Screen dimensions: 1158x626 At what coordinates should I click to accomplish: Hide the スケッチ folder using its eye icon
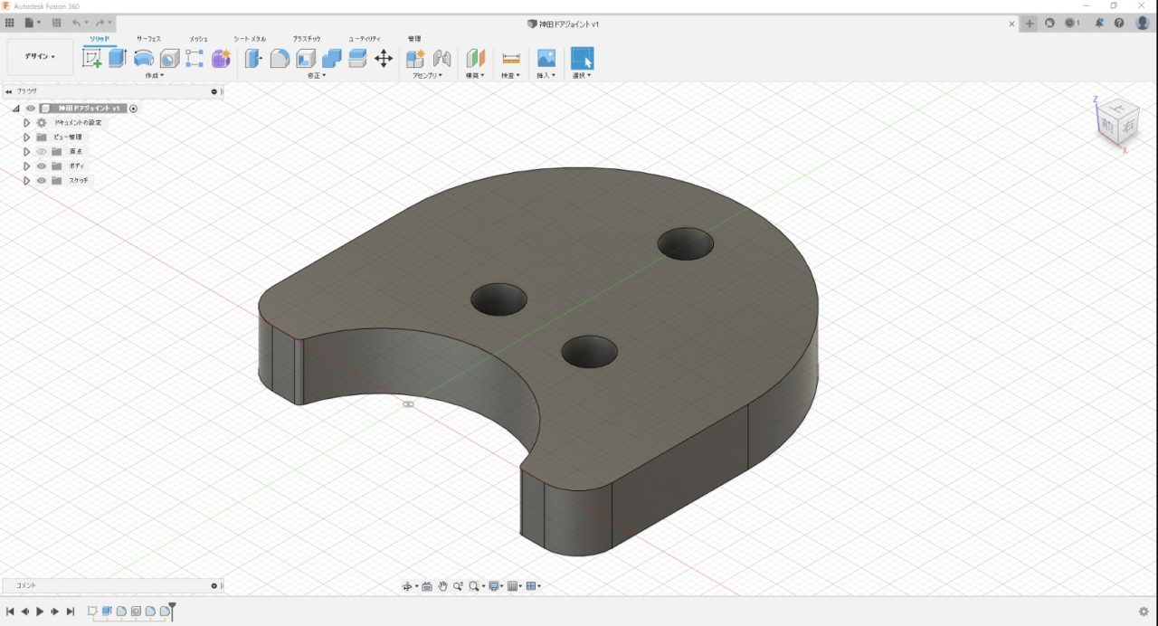42,180
